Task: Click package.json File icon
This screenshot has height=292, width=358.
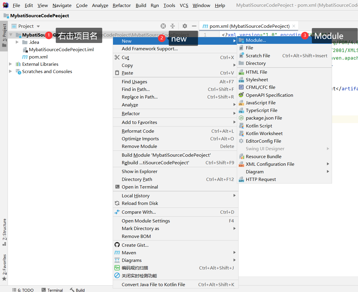Action: 241,118
